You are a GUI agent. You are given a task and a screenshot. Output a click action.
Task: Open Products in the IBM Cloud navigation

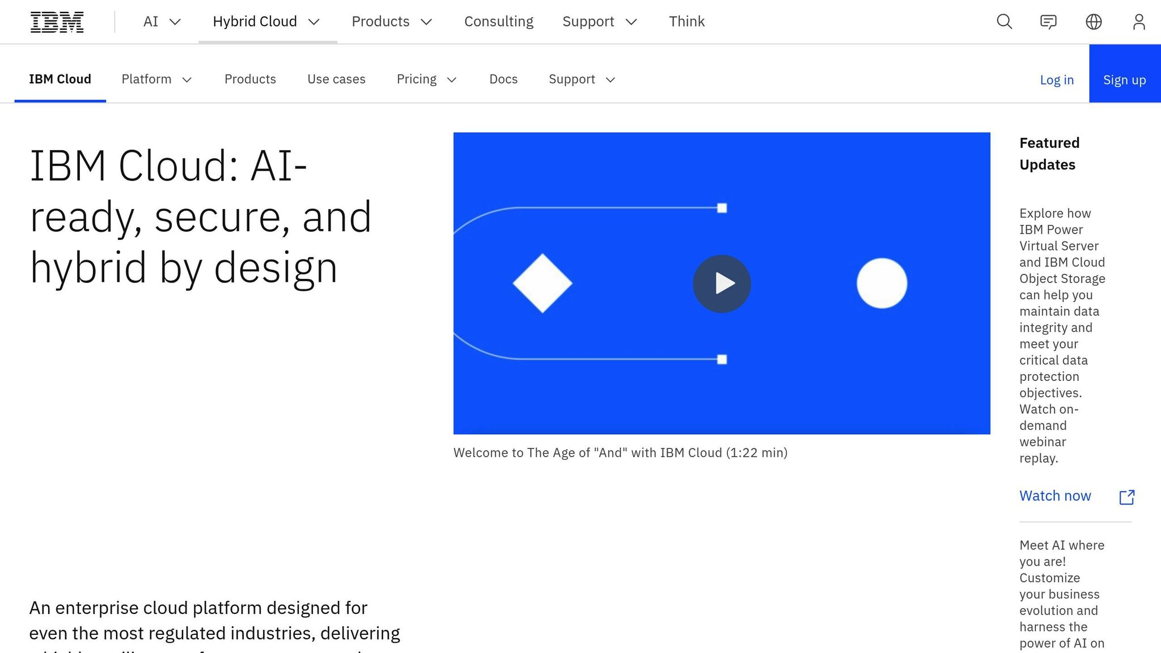tap(250, 79)
